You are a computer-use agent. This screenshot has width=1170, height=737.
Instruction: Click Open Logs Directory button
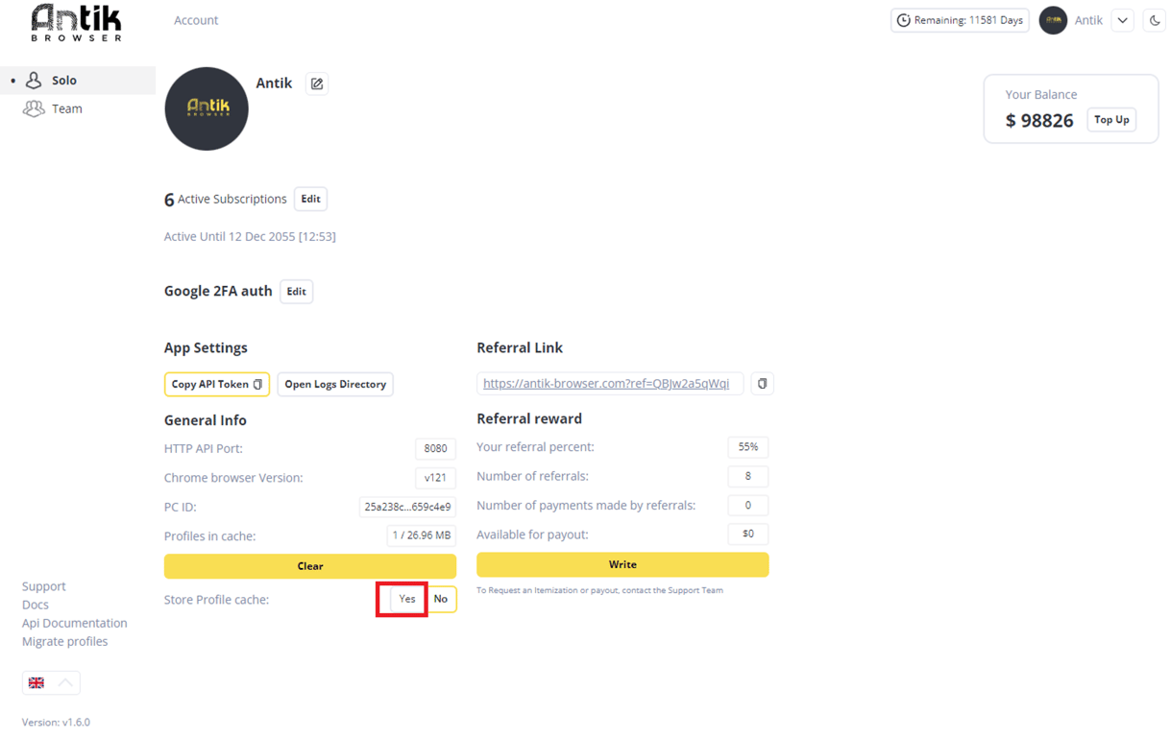pos(335,384)
